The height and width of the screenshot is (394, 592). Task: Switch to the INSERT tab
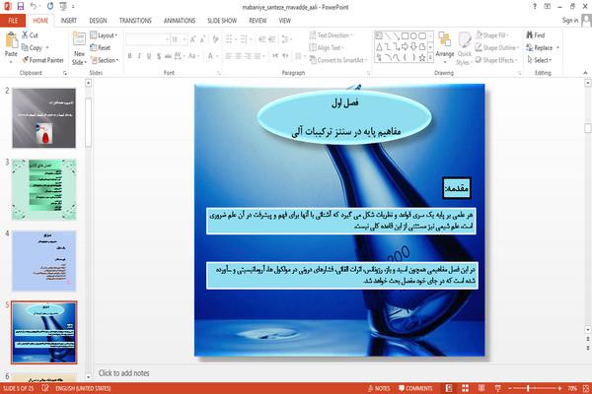(69, 21)
